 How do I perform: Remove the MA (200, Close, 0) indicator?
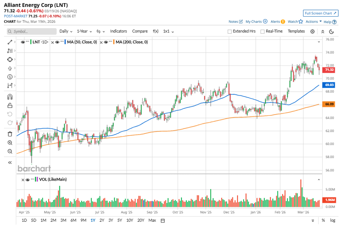click(x=101, y=42)
